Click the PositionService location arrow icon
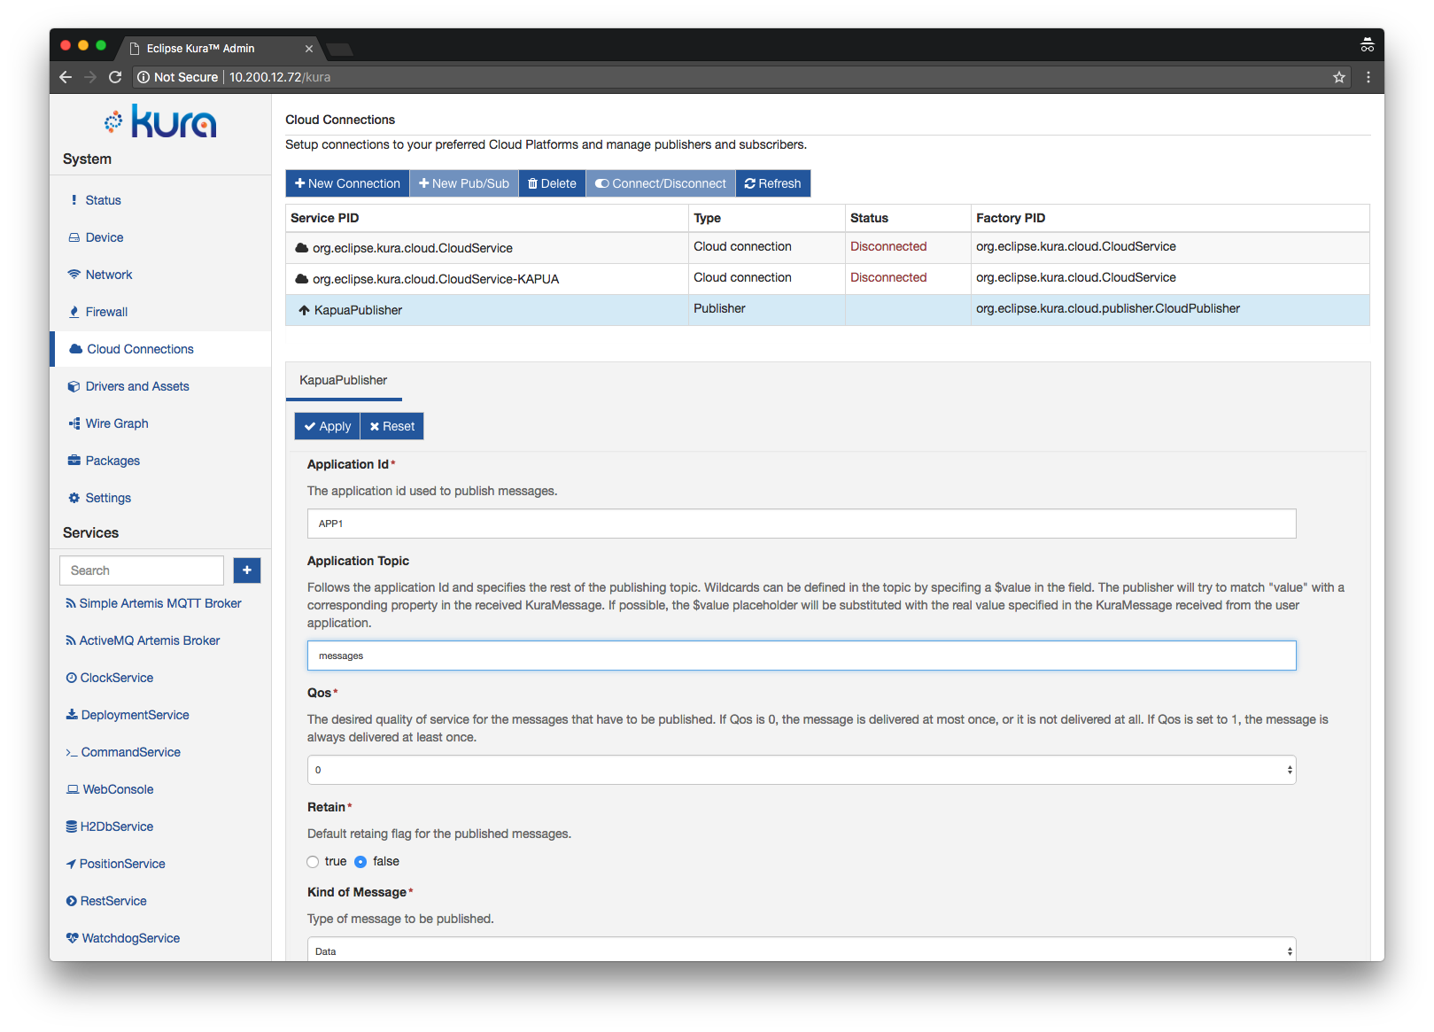1434x1032 pixels. 71,864
